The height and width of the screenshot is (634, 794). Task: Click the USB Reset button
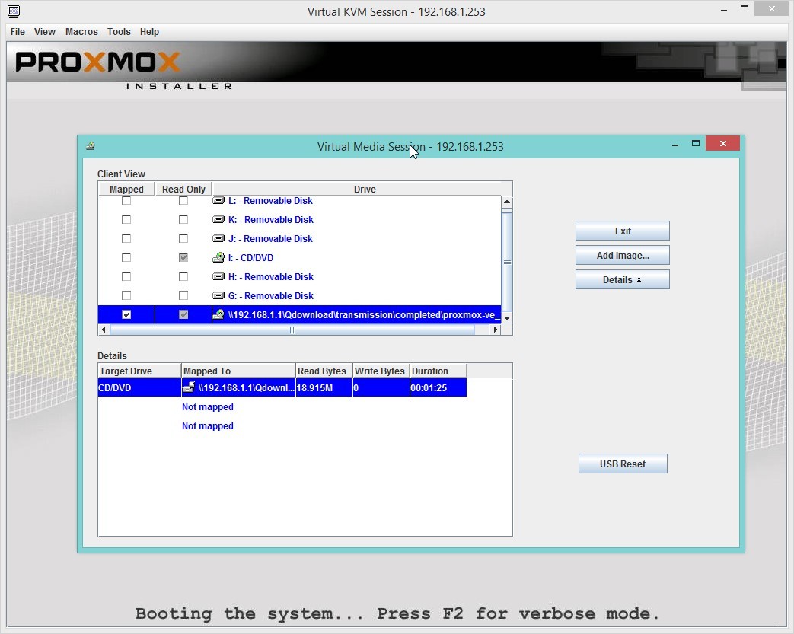623,464
